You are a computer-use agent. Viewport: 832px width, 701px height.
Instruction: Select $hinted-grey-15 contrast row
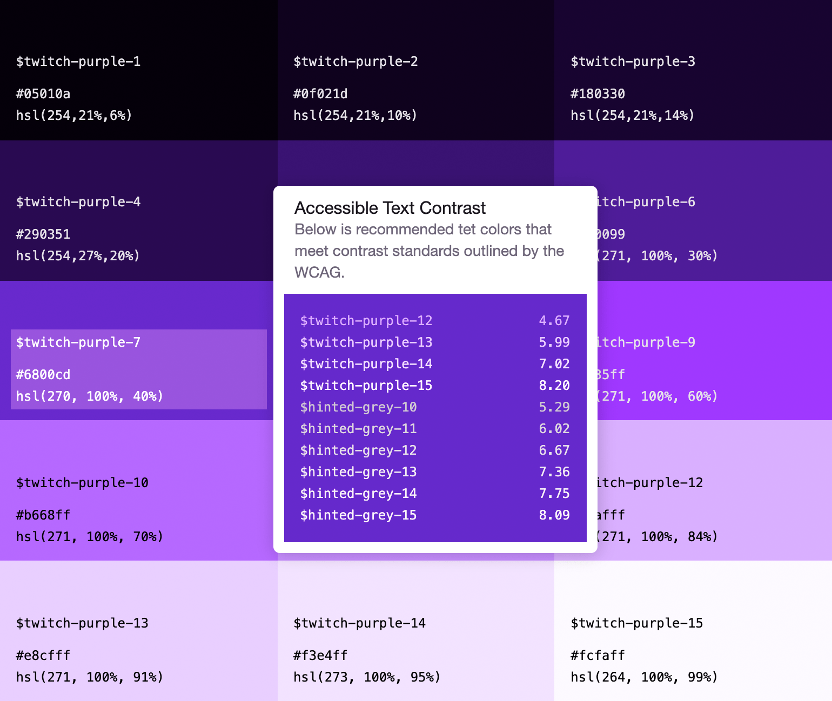tap(435, 515)
